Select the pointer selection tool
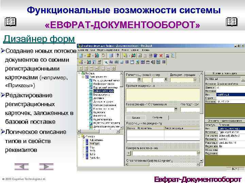The image size is (245, 183). 106,62
